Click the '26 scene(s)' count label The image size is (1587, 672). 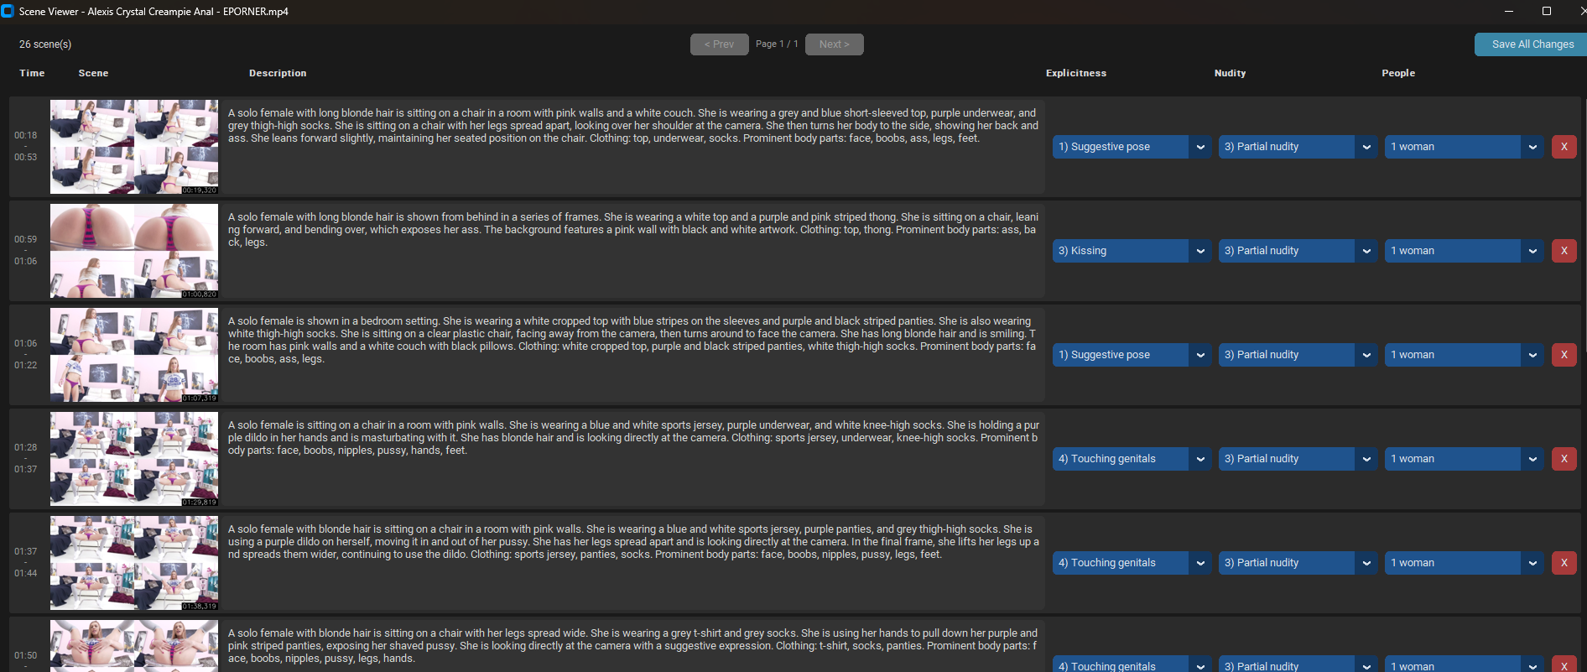click(x=45, y=44)
